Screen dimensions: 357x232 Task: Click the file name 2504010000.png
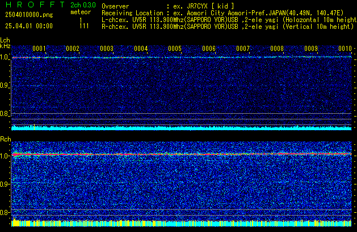pos(29,15)
